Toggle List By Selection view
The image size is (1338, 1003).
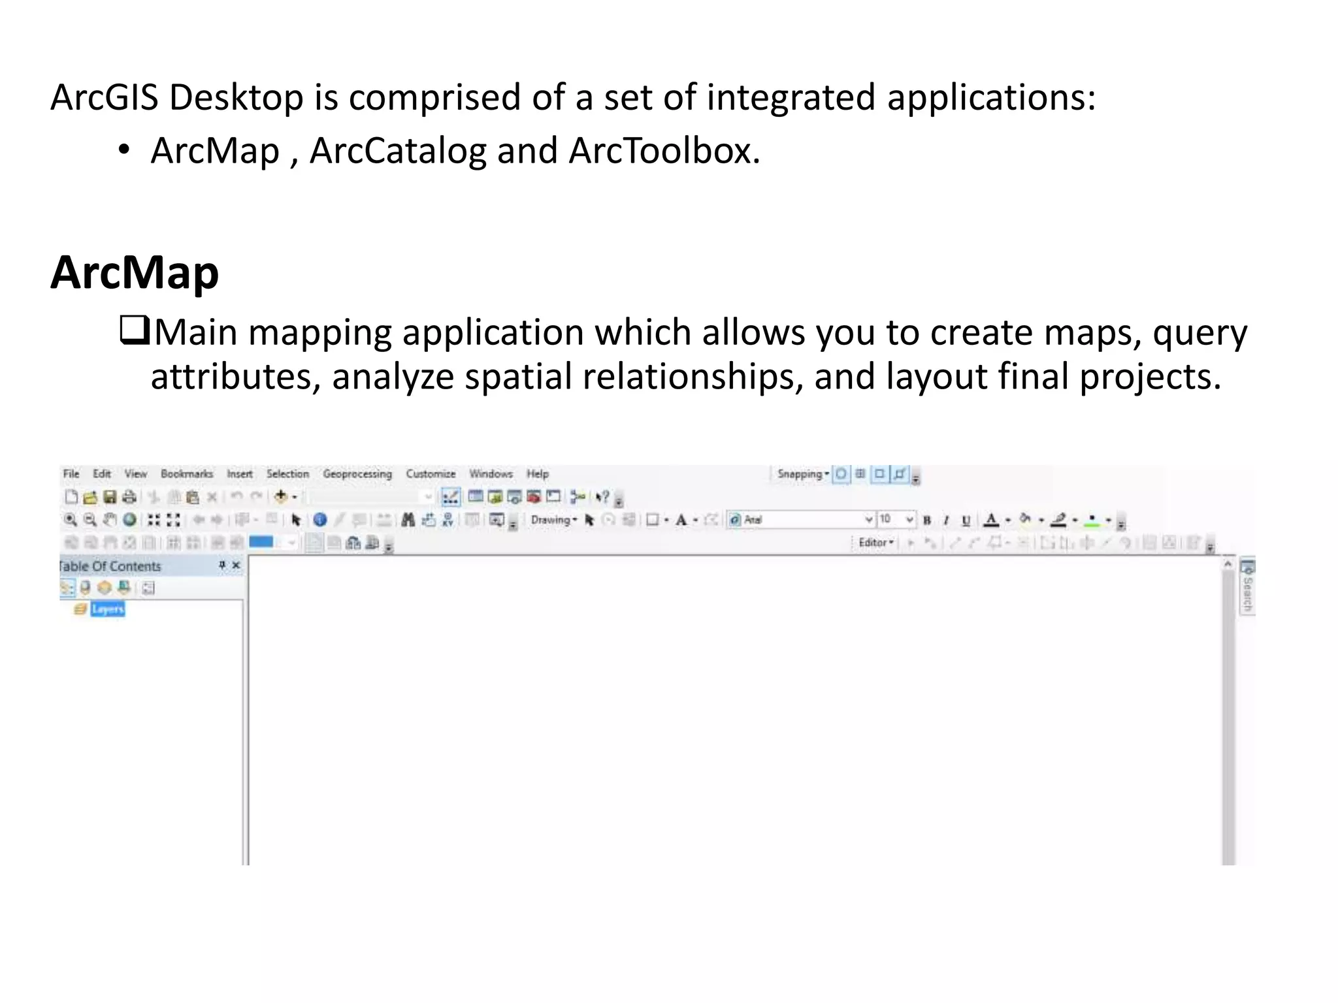(x=123, y=588)
